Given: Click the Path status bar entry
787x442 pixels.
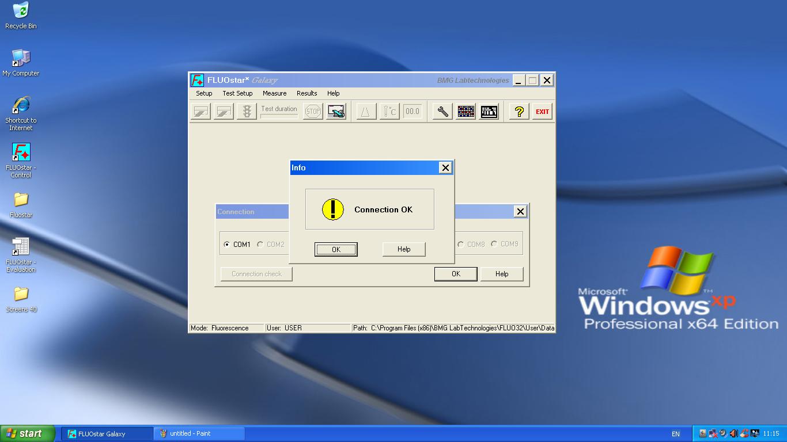Looking at the screenshot, I should [453, 328].
